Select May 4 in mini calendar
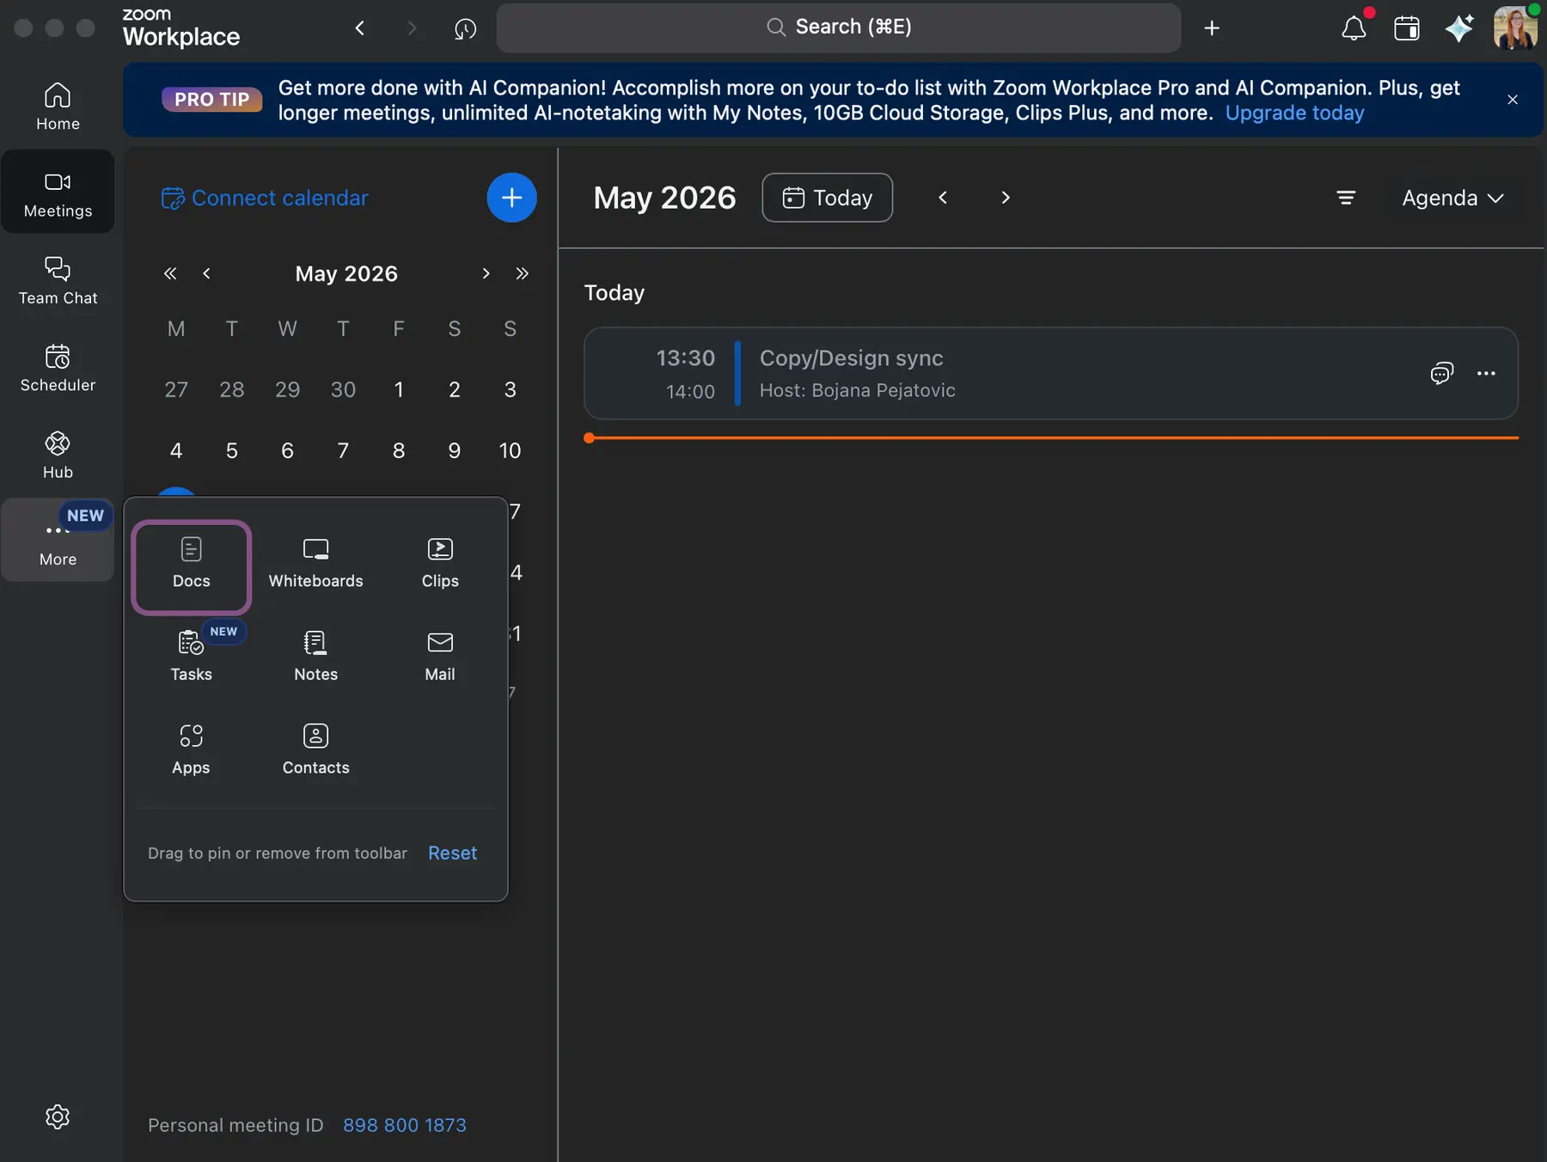This screenshot has width=1547, height=1162. tap(176, 450)
